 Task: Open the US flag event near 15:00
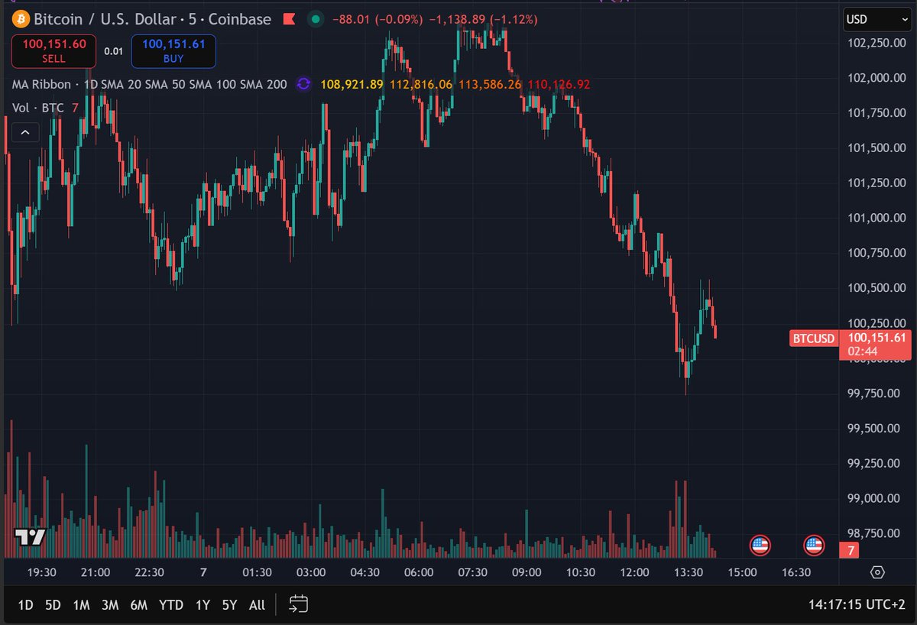[x=760, y=545]
